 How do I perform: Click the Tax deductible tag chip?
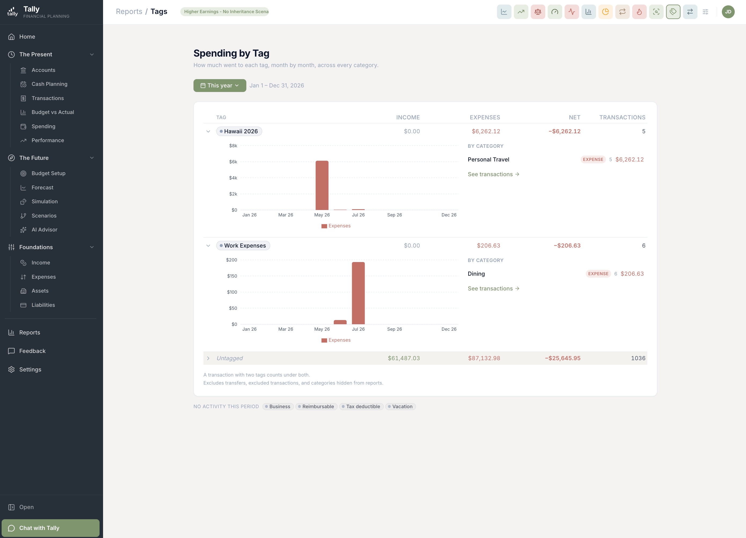(x=361, y=407)
